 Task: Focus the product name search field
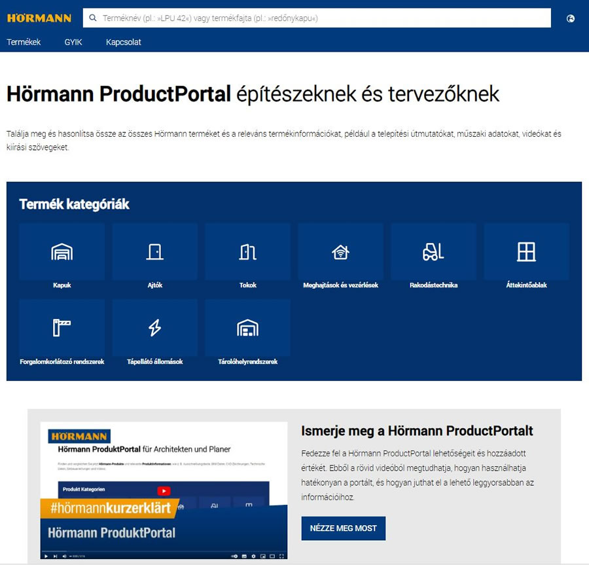click(x=317, y=18)
